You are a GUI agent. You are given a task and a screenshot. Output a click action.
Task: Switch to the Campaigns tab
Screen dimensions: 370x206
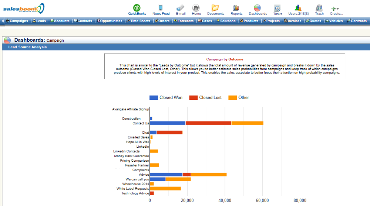point(17,21)
